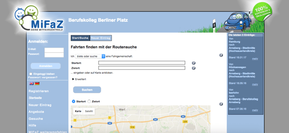Select the Zielort radio button
289x133 pixels.
pyautogui.click(x=89, y=101)
